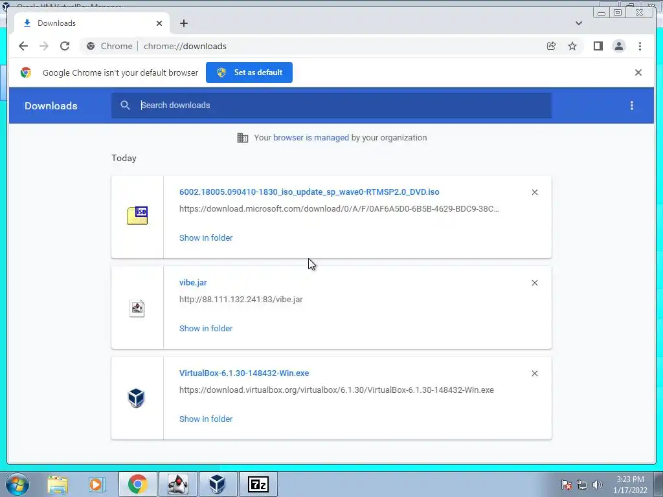Click the vibe.jar file icon
This screenshot has width=663, height=497.
[x=137, y=308]
